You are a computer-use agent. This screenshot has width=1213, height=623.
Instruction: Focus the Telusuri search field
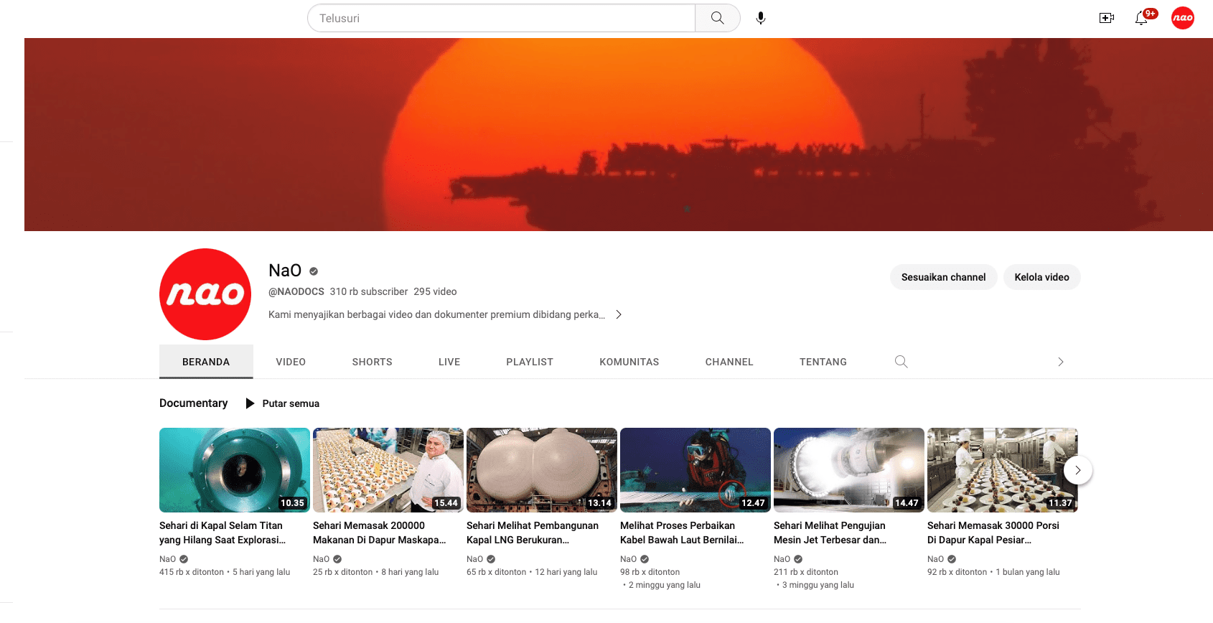tap(501, 18)
